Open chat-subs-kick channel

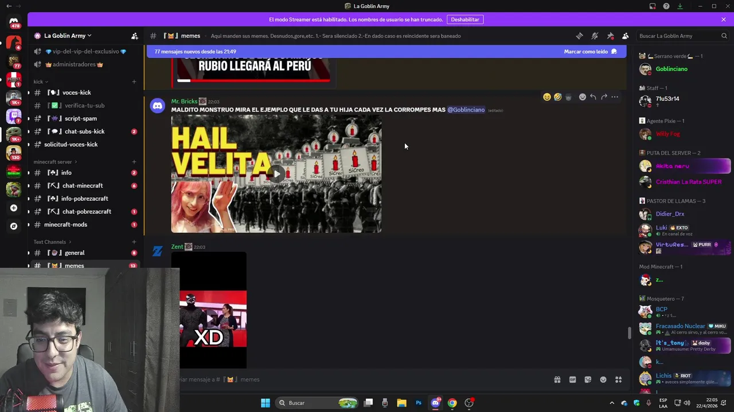click(x=84, y=132)
